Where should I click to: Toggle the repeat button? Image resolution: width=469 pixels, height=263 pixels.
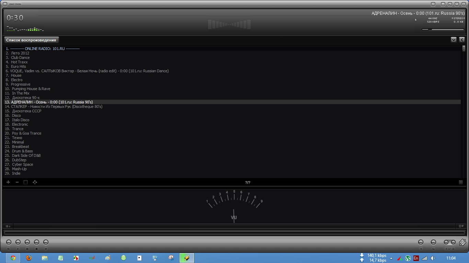446,242
